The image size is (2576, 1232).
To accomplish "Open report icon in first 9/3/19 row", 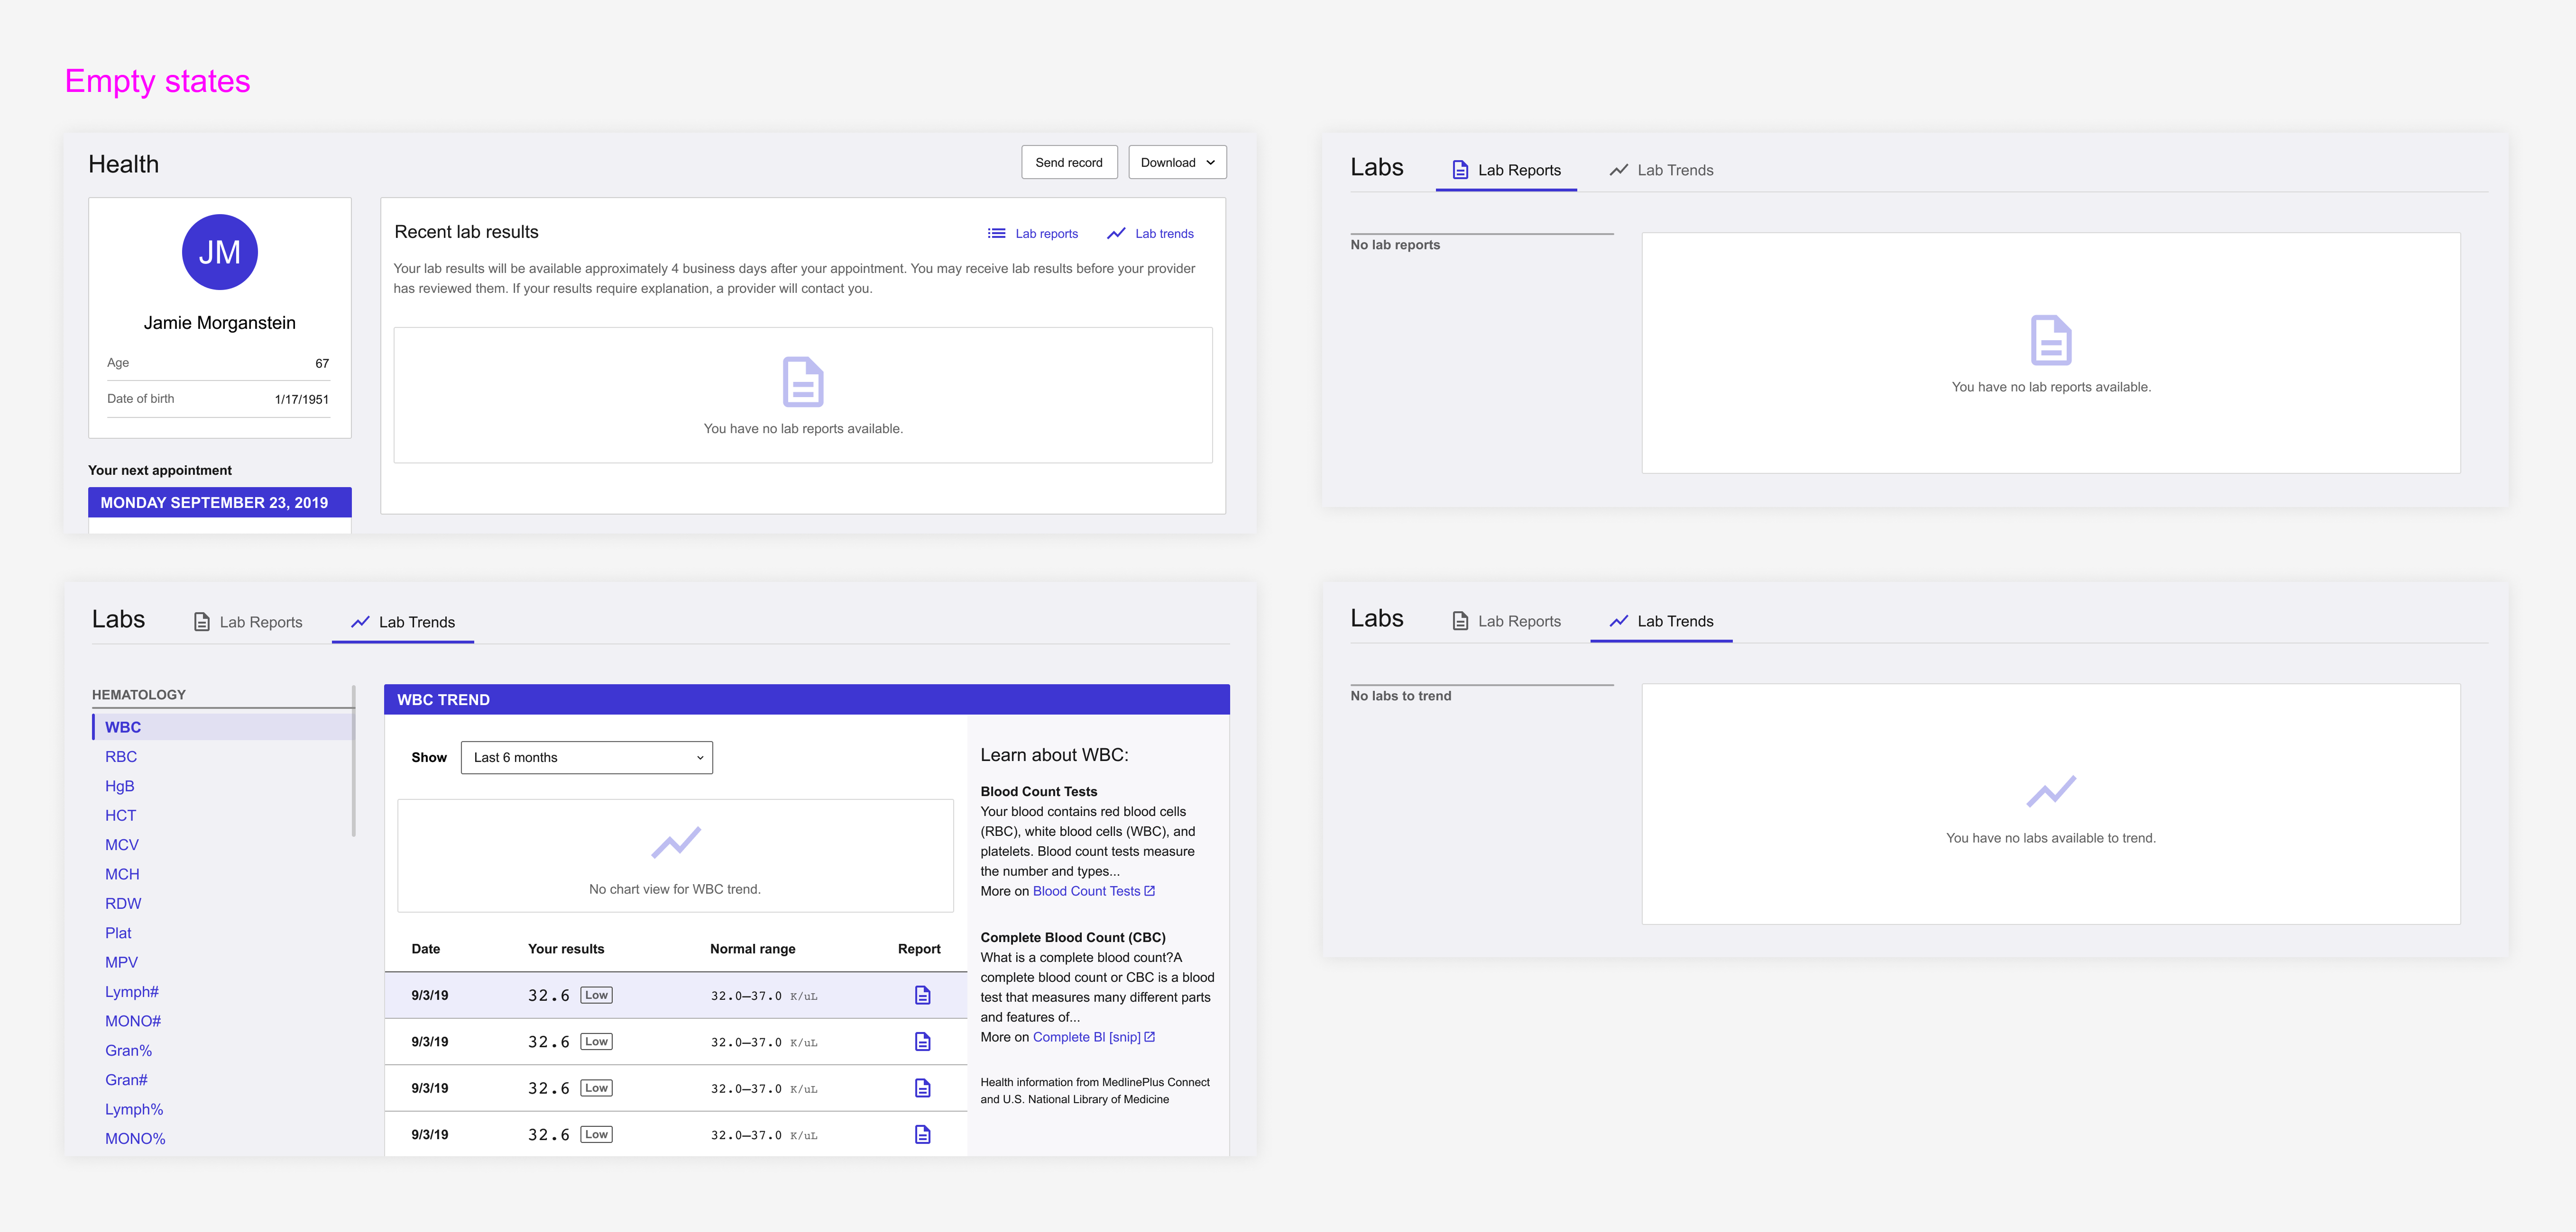I will (x=922, y=995).
